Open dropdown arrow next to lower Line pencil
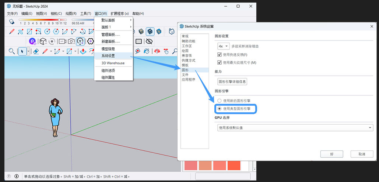The width and height of the screenshot is (379, 182). (x=51, y=51)
